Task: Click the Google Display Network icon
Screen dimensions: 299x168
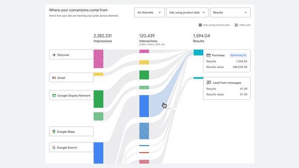Action: (x=54, y=96)
